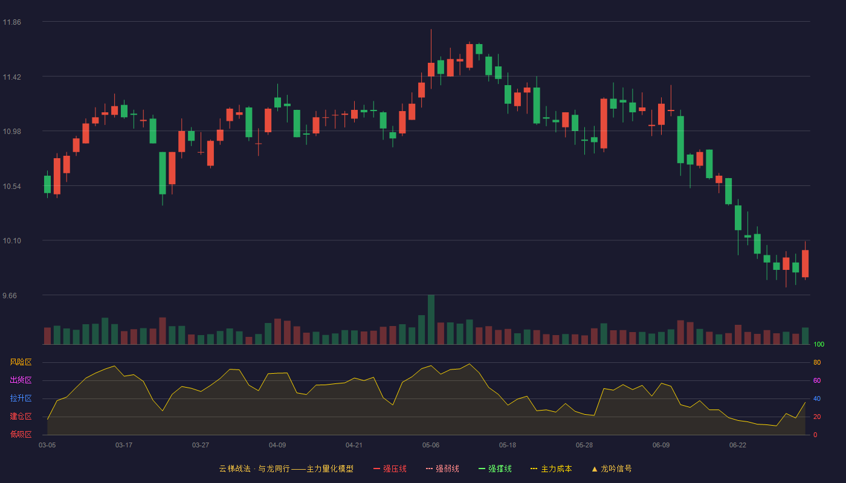
Task: Toggle the 强压线 legend series
Action: click(390, 469)
